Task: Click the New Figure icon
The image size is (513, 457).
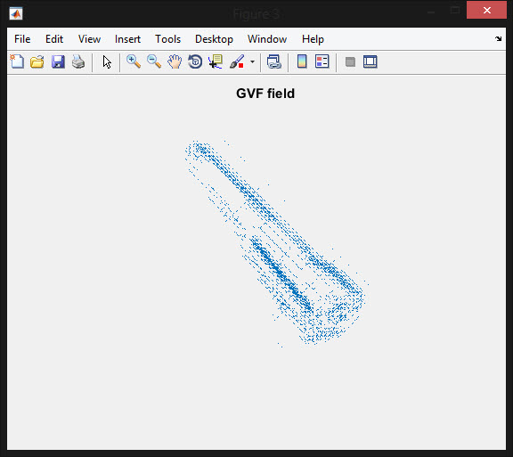Action: pyautogui.click(x=17, y=61)
